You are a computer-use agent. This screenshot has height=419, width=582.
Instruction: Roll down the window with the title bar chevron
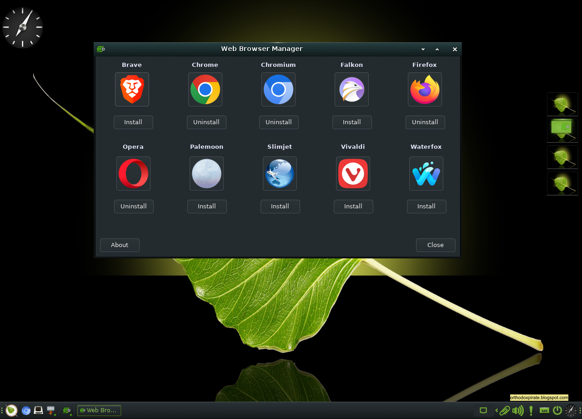(423, 49)
